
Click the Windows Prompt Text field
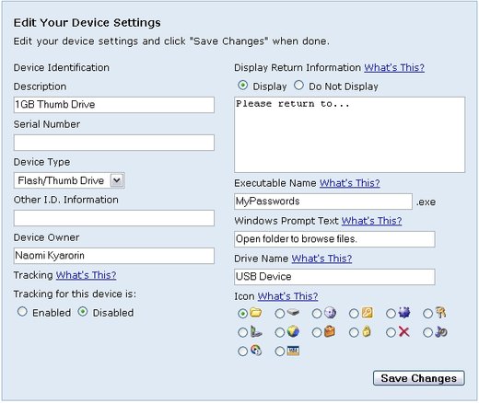click(334, 239)
